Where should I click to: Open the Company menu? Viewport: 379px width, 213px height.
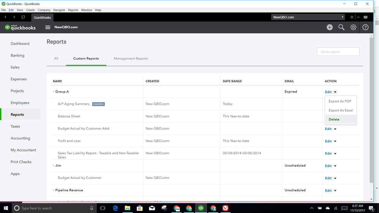[x=44, y=10]
